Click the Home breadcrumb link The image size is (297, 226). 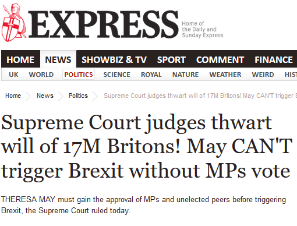(13, 96)
